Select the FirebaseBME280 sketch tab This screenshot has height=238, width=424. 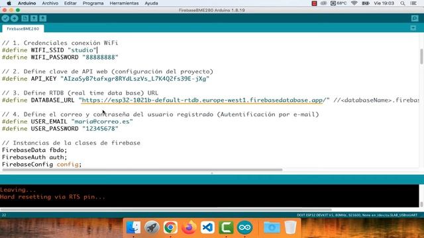pyautogui.click(x=23, y=28)
